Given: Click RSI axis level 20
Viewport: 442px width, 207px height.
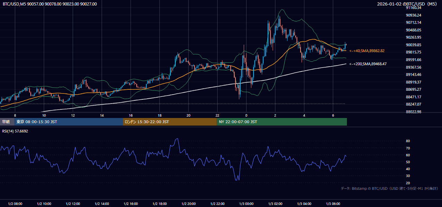Looking at the screenshot, I should (x=408, y=183).
